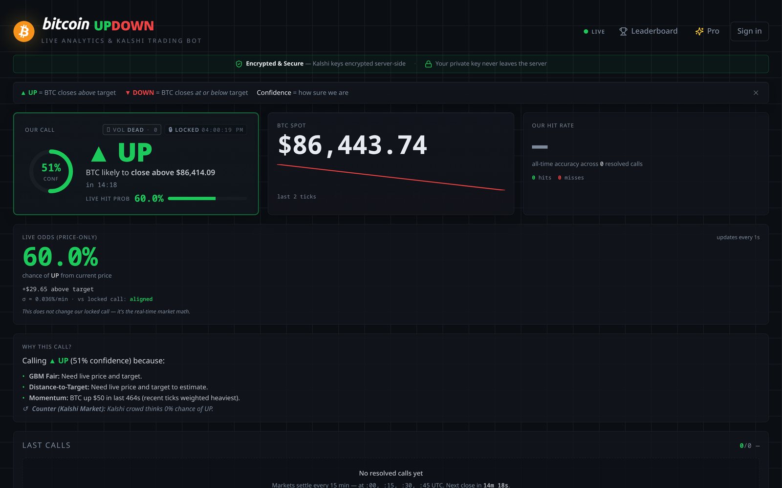
Task: Click the orange Bitcoin logo icon
Action: coord(24,31)
